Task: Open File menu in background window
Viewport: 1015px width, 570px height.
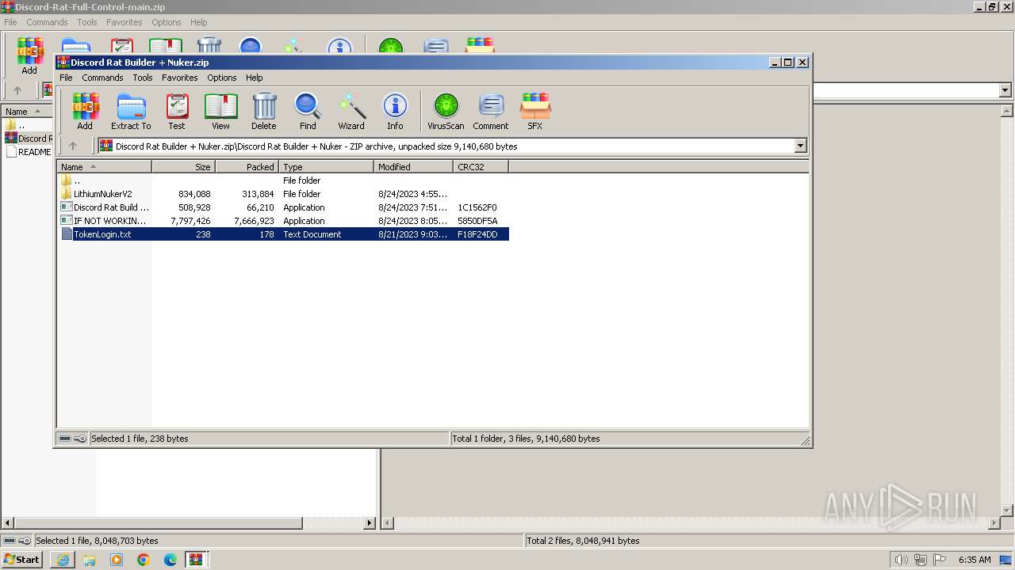Action: [10, 22]
